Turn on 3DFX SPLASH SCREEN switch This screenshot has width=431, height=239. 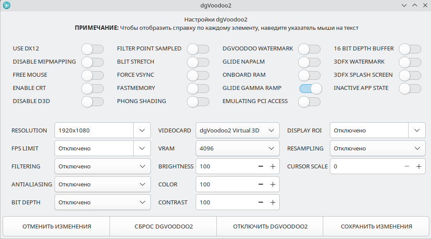[410, 75]
